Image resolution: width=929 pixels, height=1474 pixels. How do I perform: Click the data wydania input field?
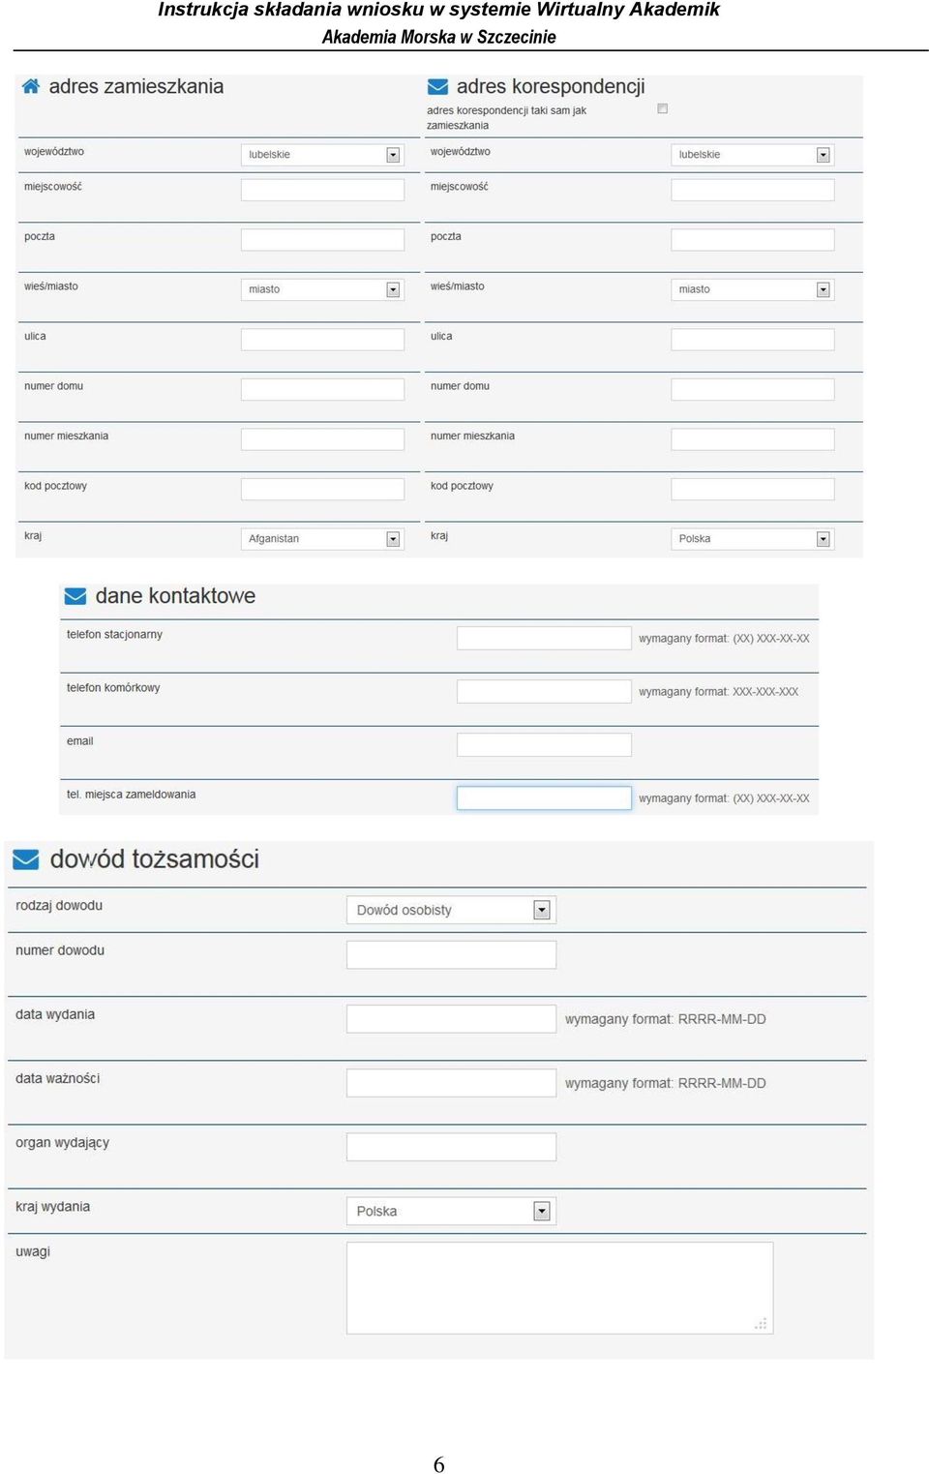(451, 1018)
